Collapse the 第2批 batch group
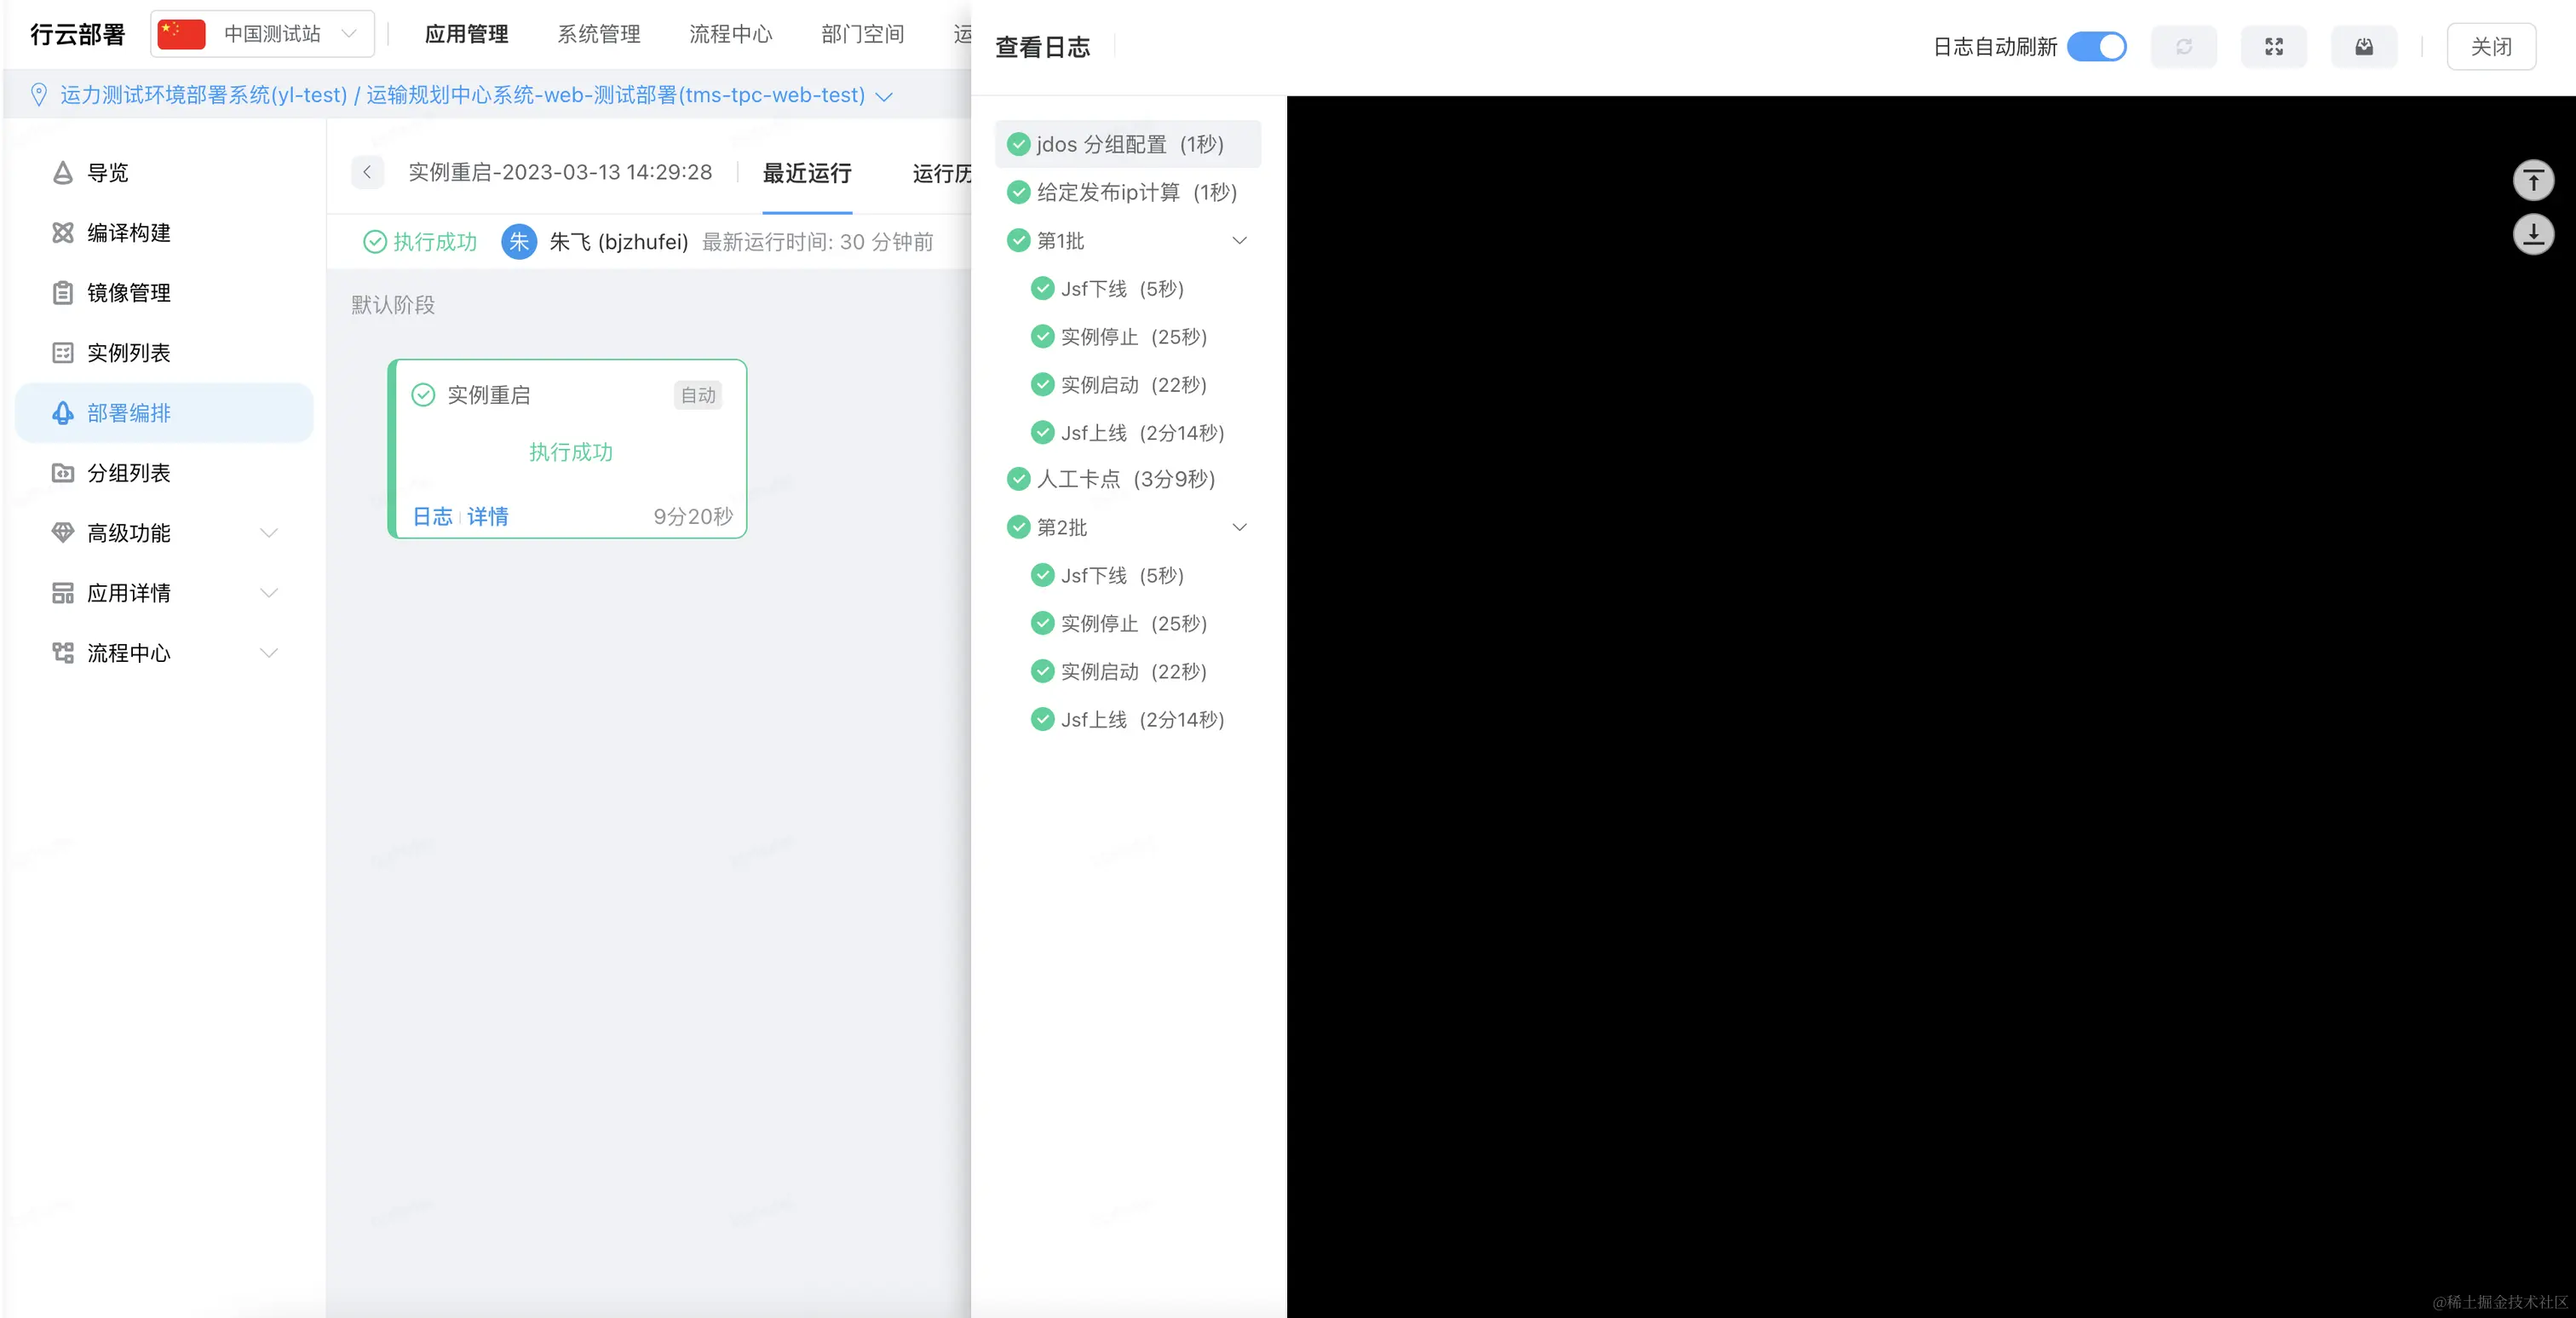 click(x=1239, y=527)
